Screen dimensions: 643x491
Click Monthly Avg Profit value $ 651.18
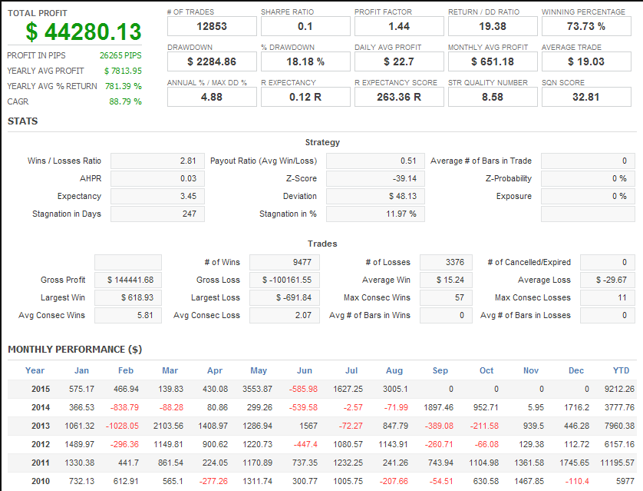493,62
